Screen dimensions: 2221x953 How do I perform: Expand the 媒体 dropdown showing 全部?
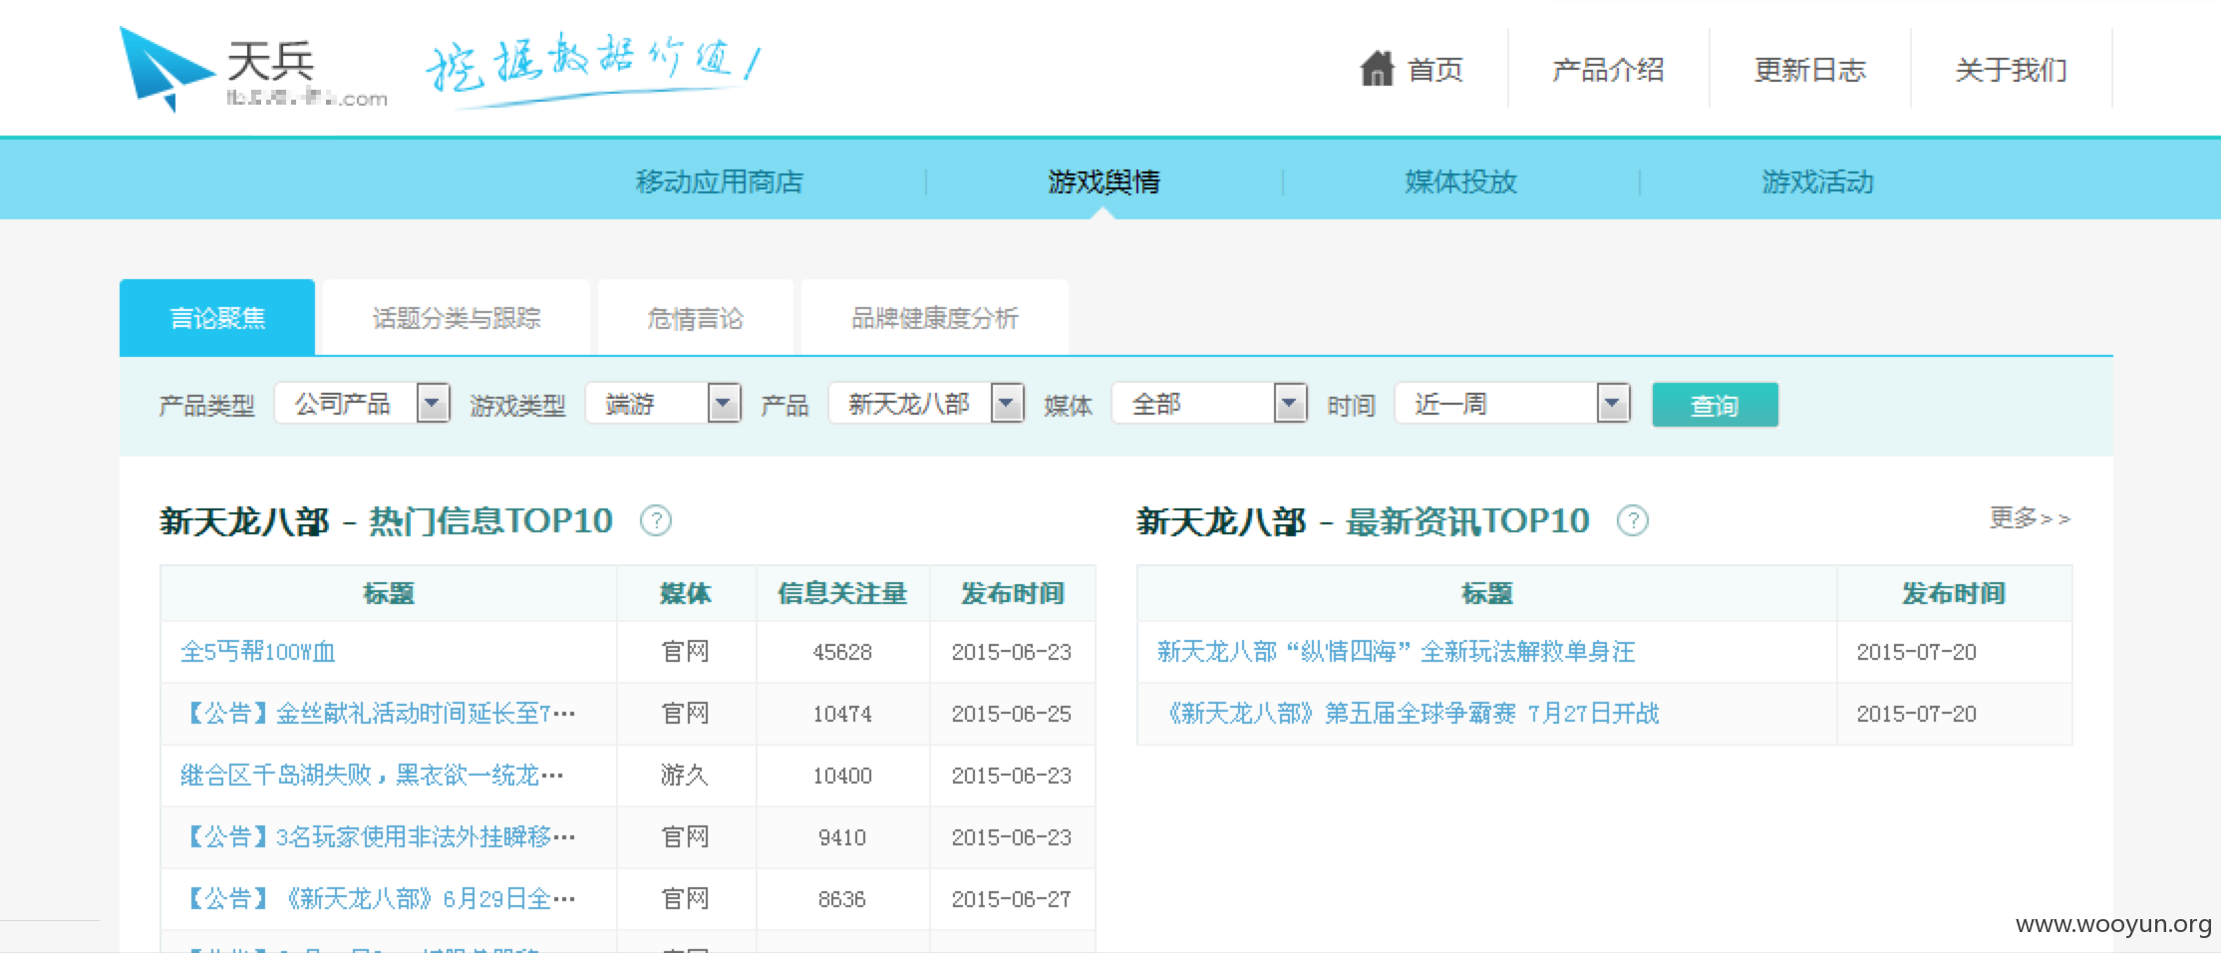[x=1209, y=404]
